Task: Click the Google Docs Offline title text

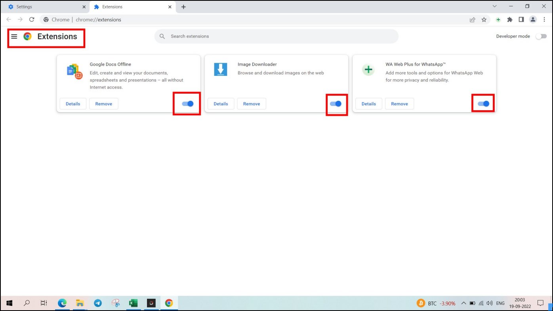Action: (x=111, y=64)
